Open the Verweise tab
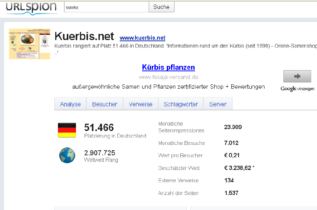Viewport: 317px width, 210px height. click(x=141, y=104)
